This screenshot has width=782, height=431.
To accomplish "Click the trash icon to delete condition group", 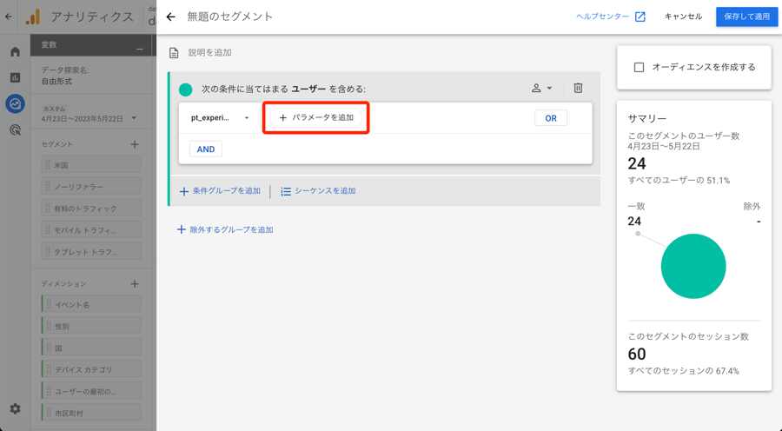I will click(578, 88).
